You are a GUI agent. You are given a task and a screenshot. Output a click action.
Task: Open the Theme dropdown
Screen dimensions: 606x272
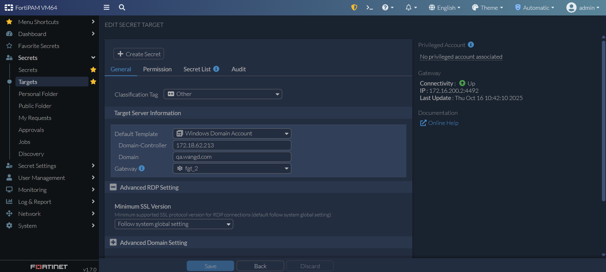pos(488,8)
